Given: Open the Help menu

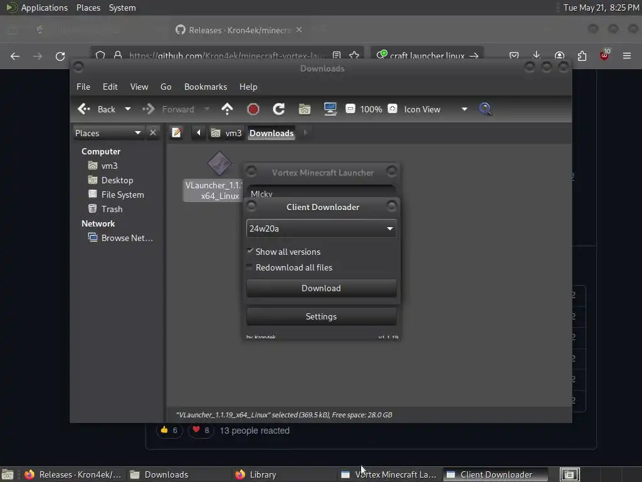Looking at the screenshot, I should point(248,87).
